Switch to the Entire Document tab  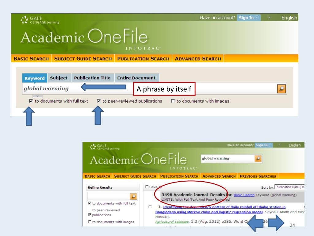(x=136, y=78)
